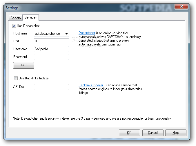Click the Note about 3rd party services

(x=92, y=118)
